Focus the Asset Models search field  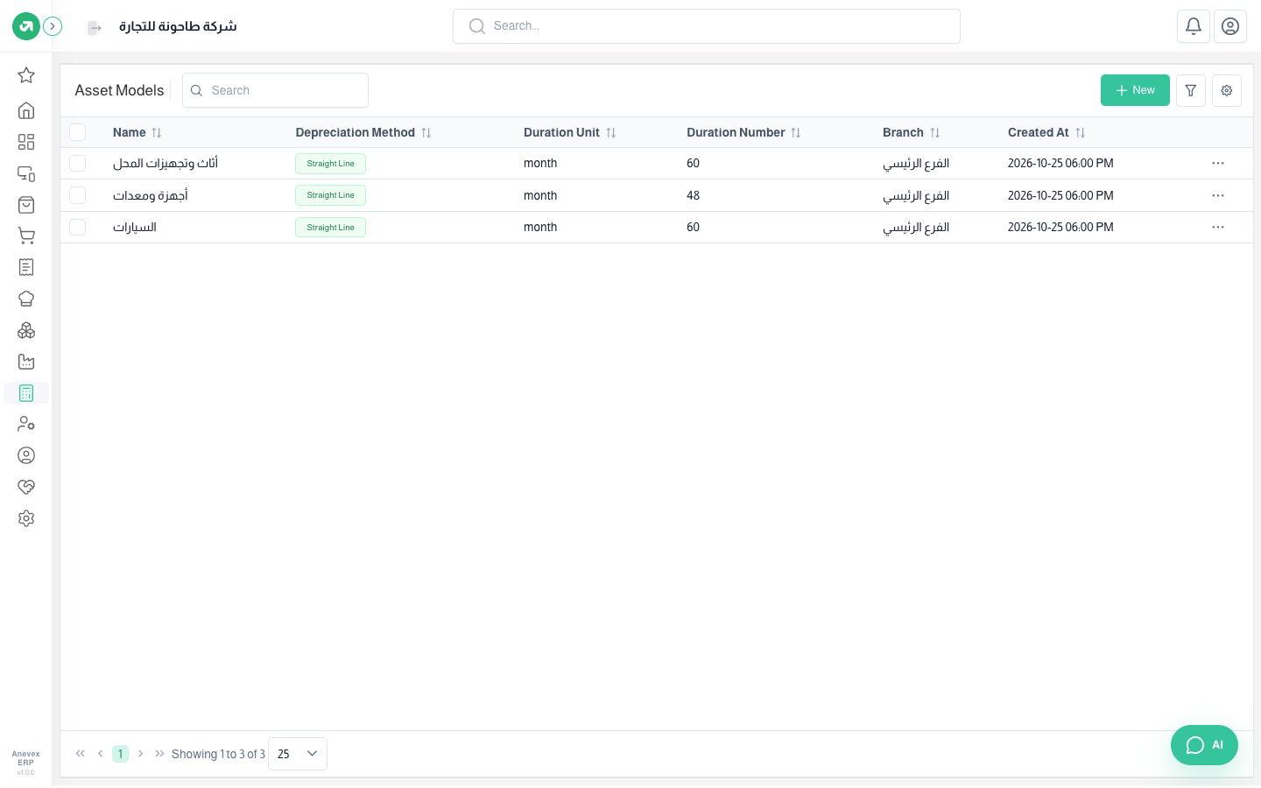pos(275,90)
